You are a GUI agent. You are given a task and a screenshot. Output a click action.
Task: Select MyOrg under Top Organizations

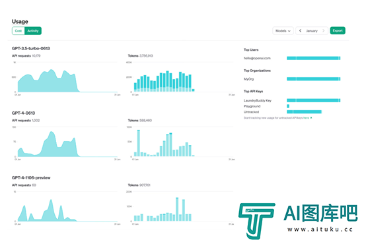point(248,79)
